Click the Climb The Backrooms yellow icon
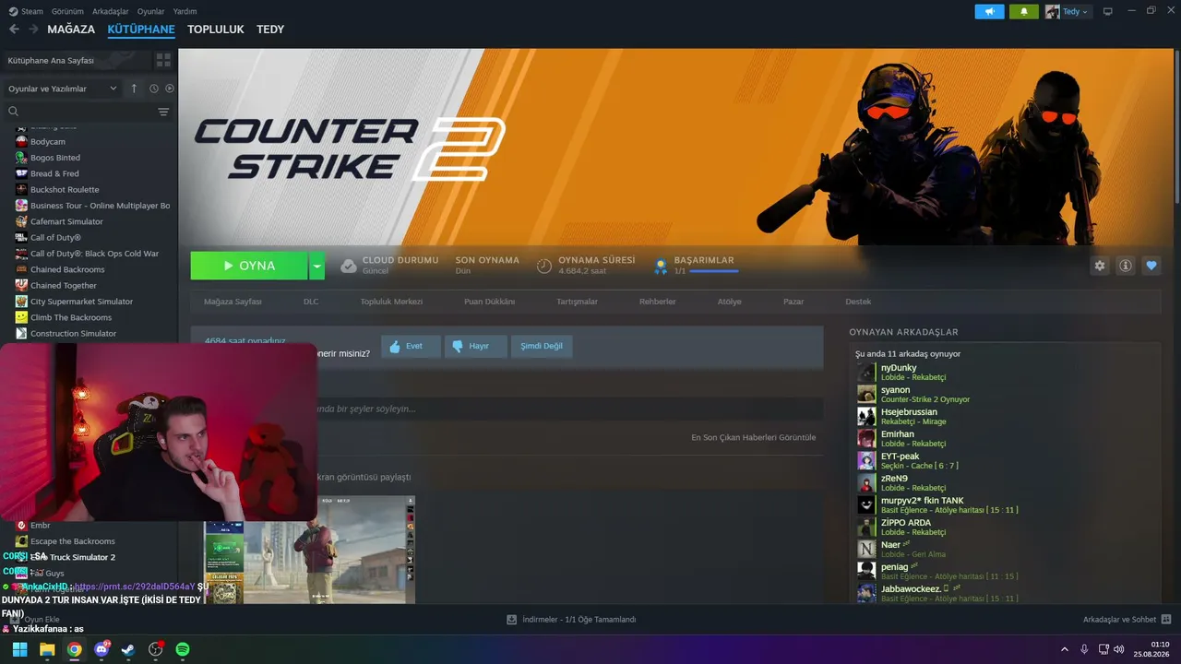The width and height of the screenshot is (1181, 664). tap(21, 317)
